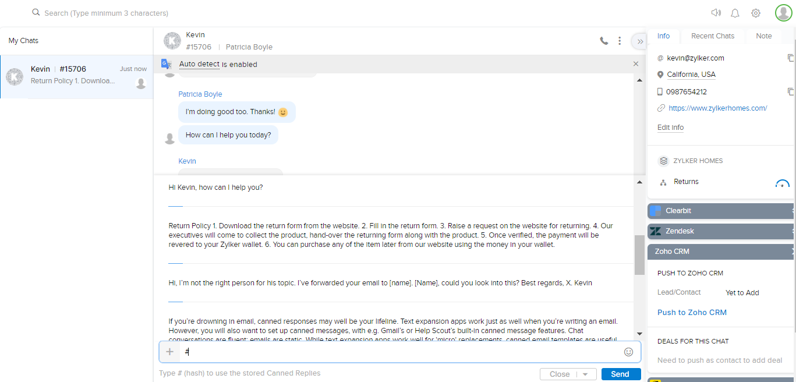The height and width of the screenshot is (382, 796).
Task: Open the Close button dropdown arrow
Action: click(585, 374)
